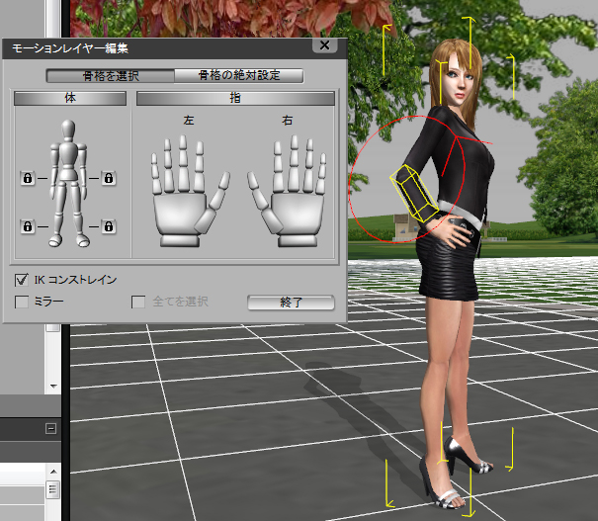This screenshot has width=598, height=521.
Task: Click the 左 hand label
Action: point(189,121)
